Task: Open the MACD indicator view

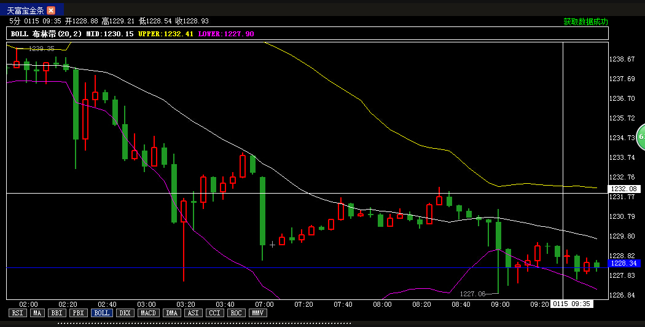Action: click(x=148, y=313)
